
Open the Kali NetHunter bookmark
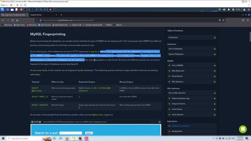(x=60, y=25)
